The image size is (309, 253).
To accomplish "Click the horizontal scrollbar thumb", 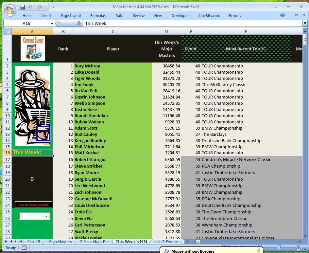I will (x=198, y=242).
